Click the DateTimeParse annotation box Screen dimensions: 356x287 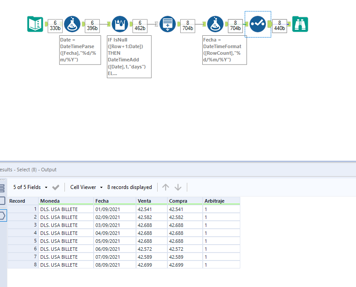click(x=80, y=50)
